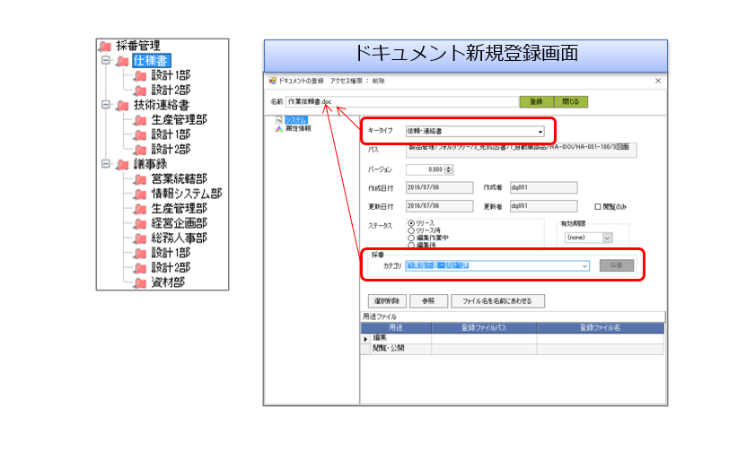Select the 編集 row in 用途ファイル table
This screenshot has width=755, height=450.
pyautogui.click(x=513, y=339)
